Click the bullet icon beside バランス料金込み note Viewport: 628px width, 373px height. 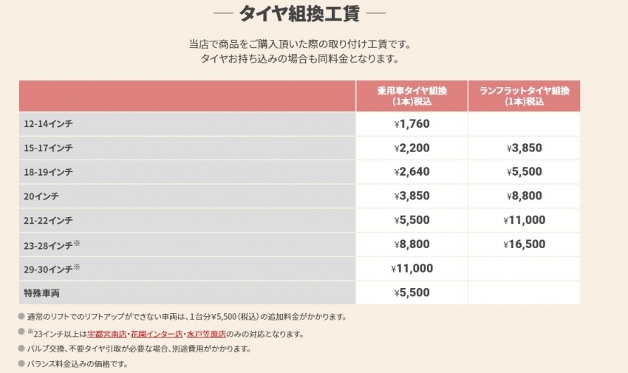click(21, 364)
